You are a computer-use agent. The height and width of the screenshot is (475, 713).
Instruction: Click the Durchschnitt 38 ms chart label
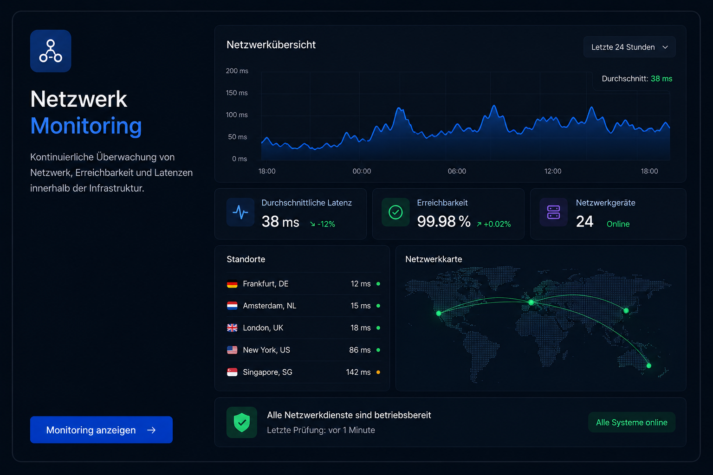(x=637, y=79)
